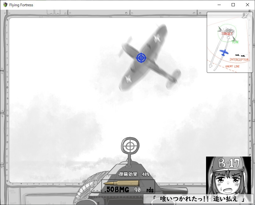This screenshot has height=205, width=255.
Task: Click the crashed plane icon near the map's top corner
Action: click(x=244, y=15)
